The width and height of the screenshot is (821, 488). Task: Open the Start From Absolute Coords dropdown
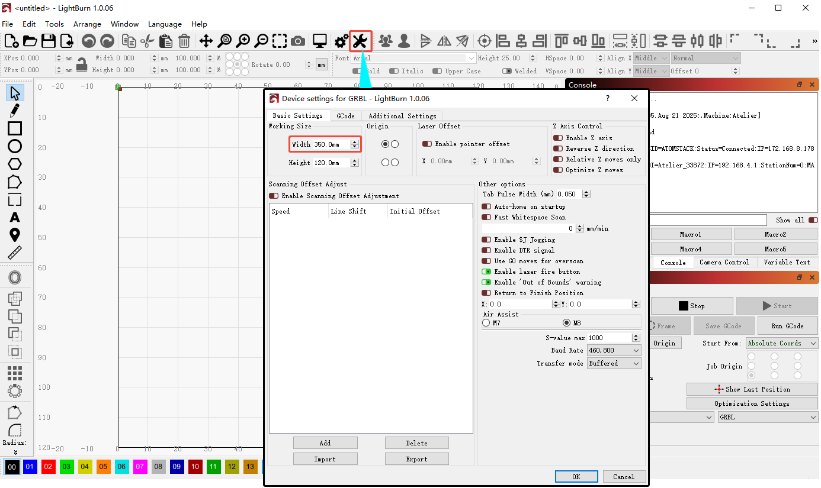tap(782, 343)
